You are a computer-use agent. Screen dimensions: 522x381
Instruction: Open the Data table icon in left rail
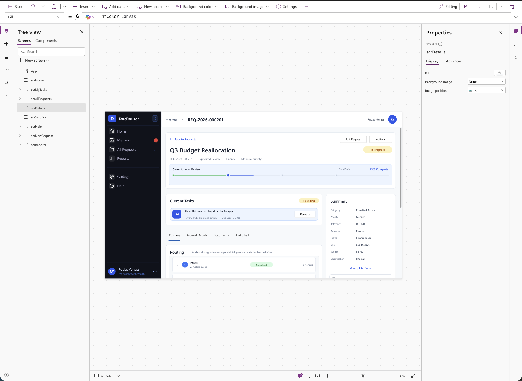pos(7,57)
